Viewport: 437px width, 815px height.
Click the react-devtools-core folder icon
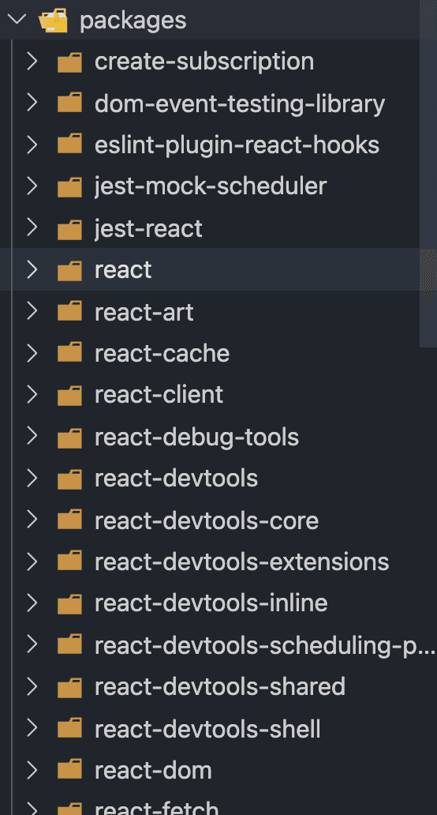(69, 520)
